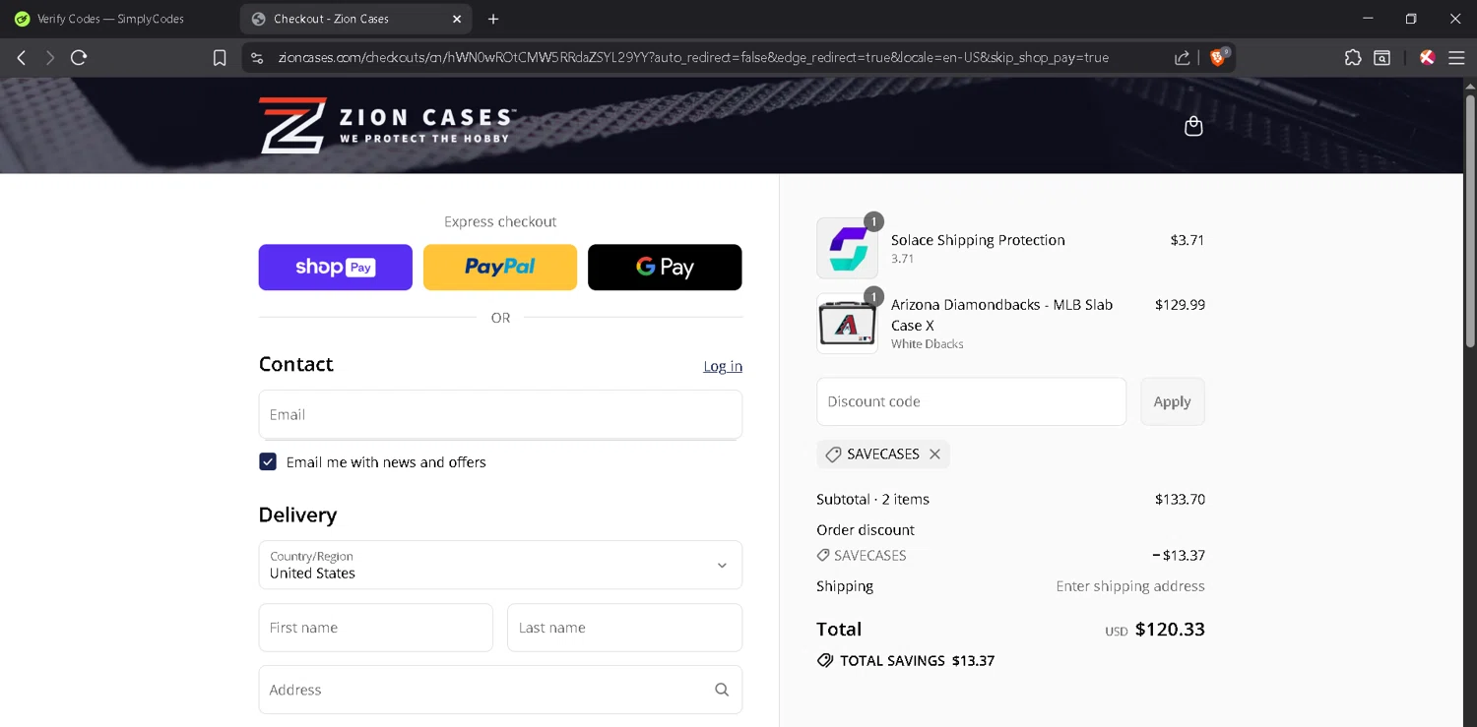The height and width of the screenshot is (727, 1477).
Task: Click the Apply discount button
Action: pyautogui.click(x=1173, y=401)
